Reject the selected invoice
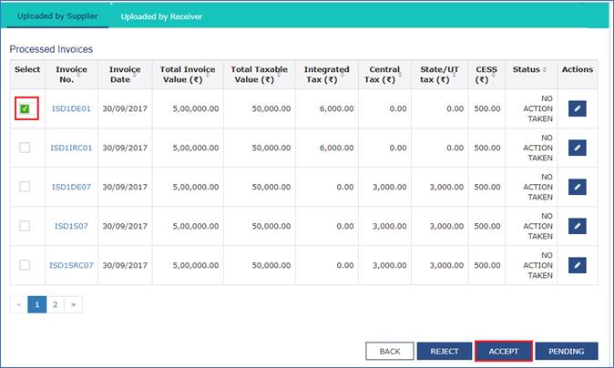614x368 pixels. 445,352
